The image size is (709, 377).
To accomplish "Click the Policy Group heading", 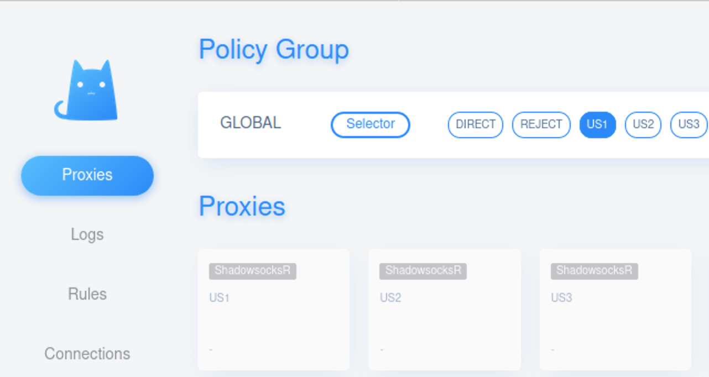I will pos(274,50).
